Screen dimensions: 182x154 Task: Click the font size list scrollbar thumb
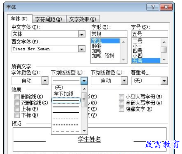pyautogui.click(x=164, y=50)
